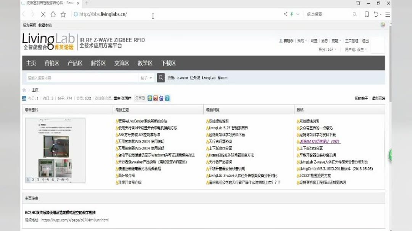Open the LivingLab home breadcrumb icon
This screenshot has height=231, width=412.
point(24,90)
